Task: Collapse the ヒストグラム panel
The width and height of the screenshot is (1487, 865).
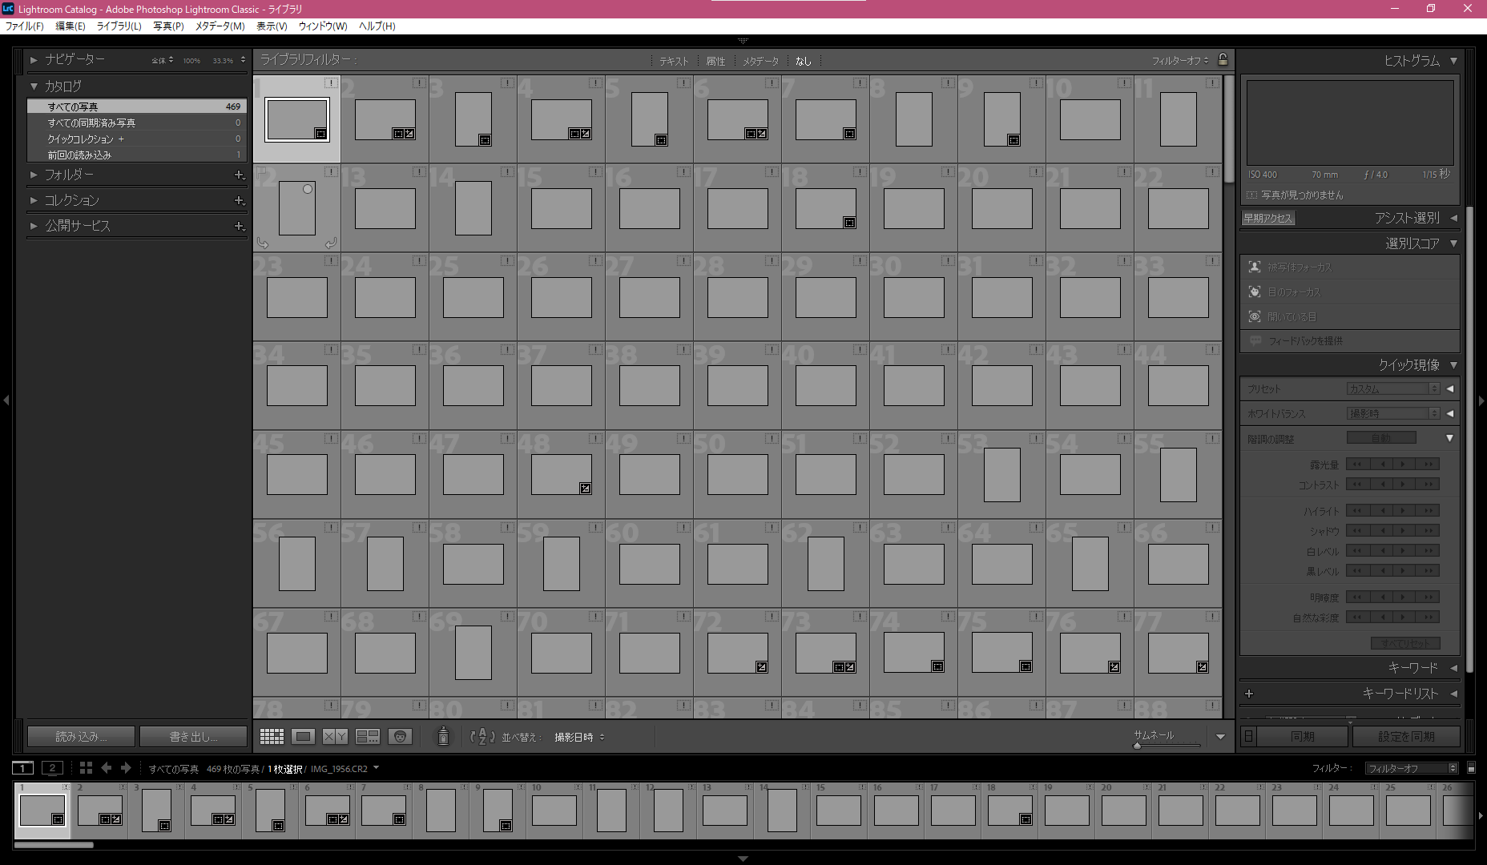Action: (1453, 61)
